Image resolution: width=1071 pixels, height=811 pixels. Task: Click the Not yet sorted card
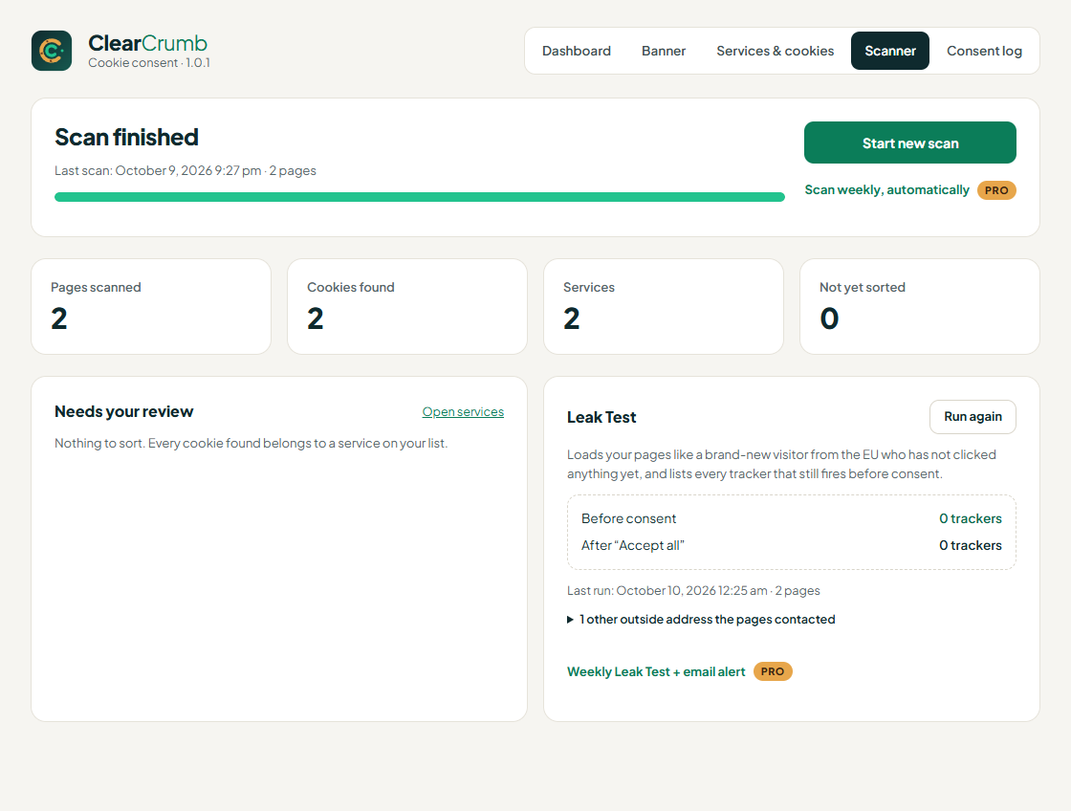pos(919,306)
